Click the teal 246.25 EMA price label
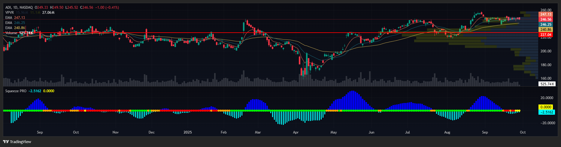 pos(546,25)
